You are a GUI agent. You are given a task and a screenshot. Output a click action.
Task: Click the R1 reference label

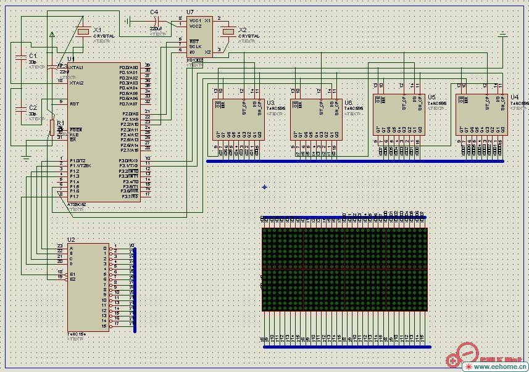pos(60,123)
